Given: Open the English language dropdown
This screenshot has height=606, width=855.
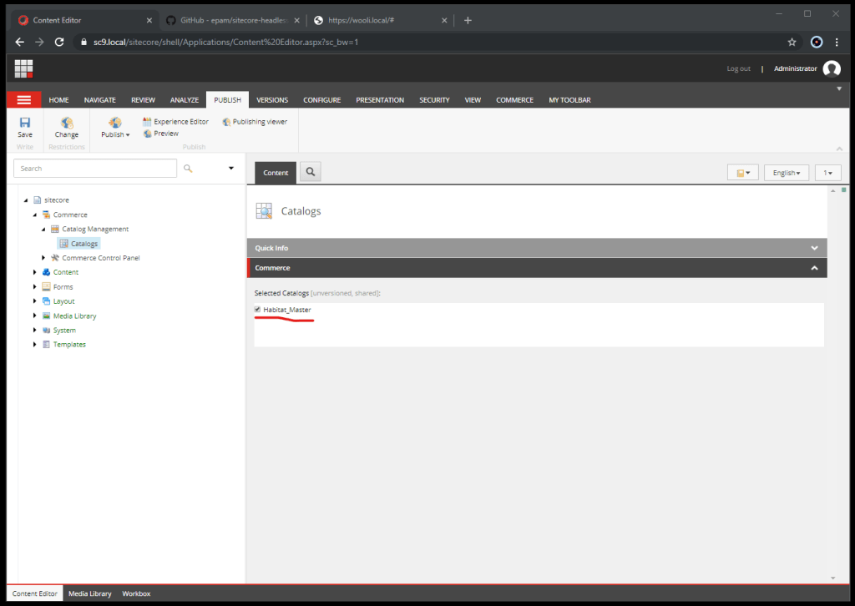Looking at the screenshot, I should (787, 173).
